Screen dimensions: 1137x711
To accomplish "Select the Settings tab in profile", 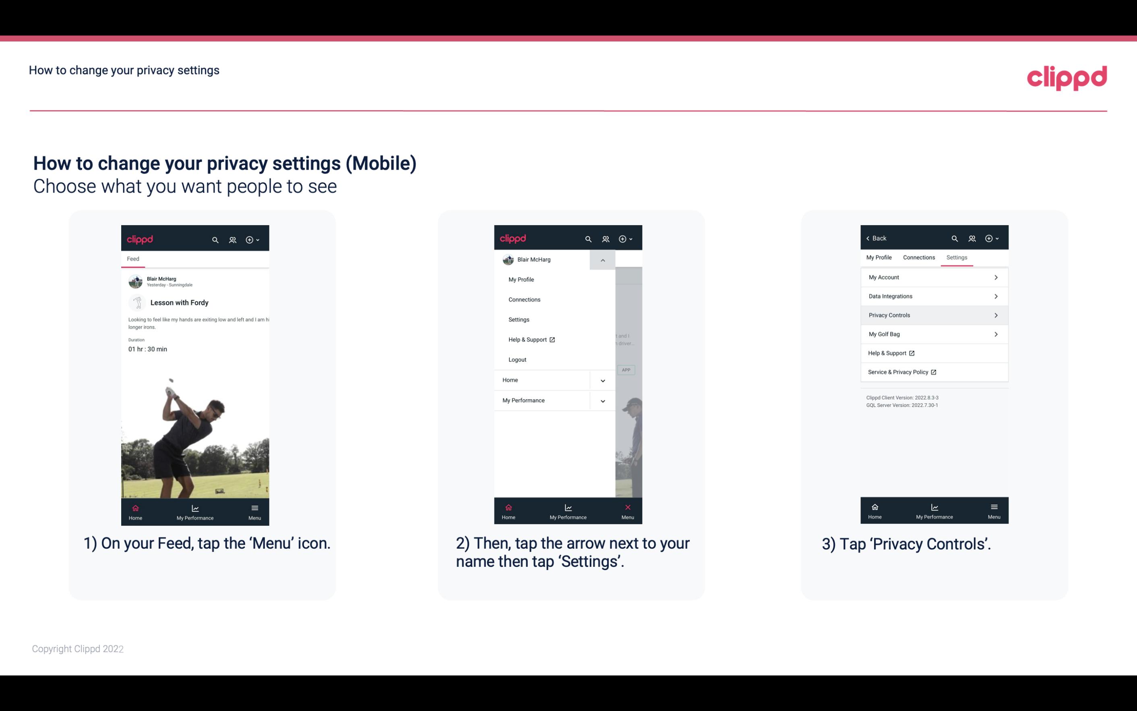I will tap(957, 257).
